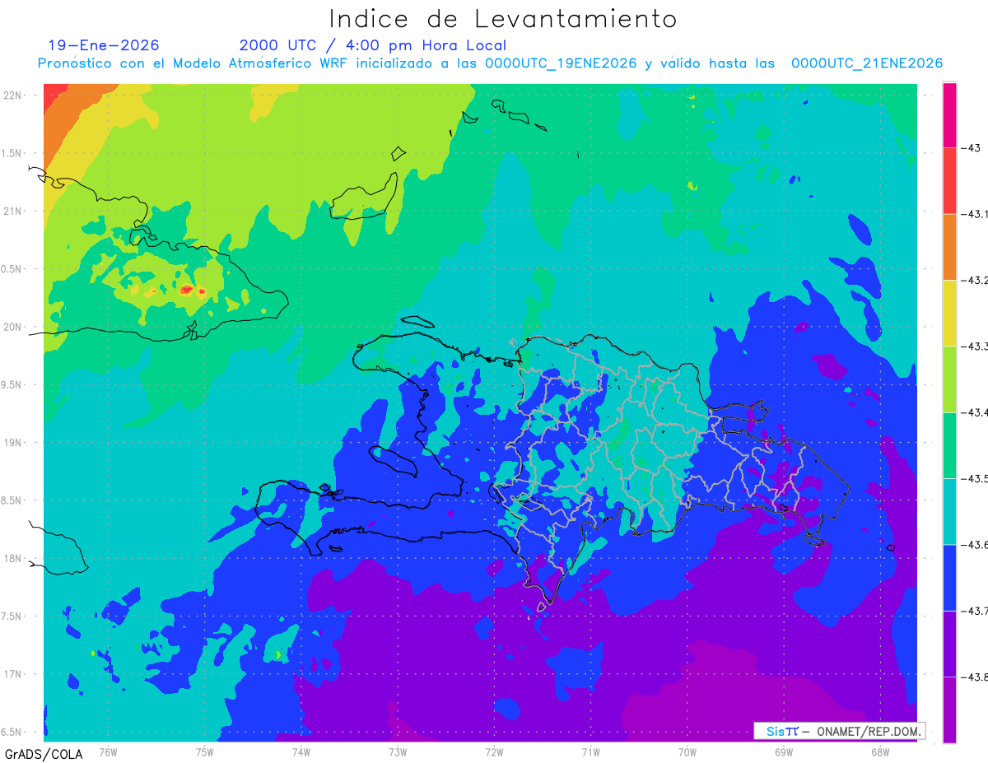This screenshot has width=988, height=763.
Task: Click the legend value '-43.6'
Action: [975, 544]
